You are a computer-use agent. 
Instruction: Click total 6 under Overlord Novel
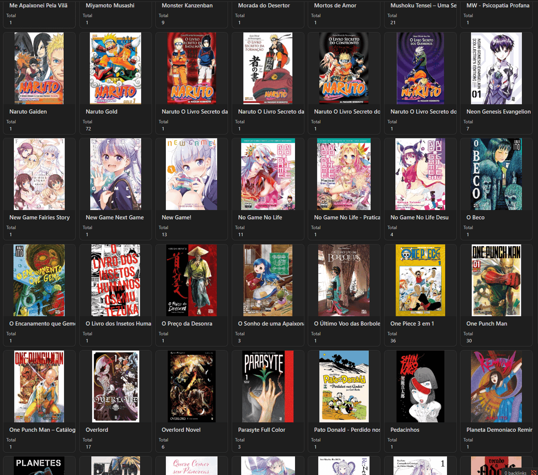(163, 447)
